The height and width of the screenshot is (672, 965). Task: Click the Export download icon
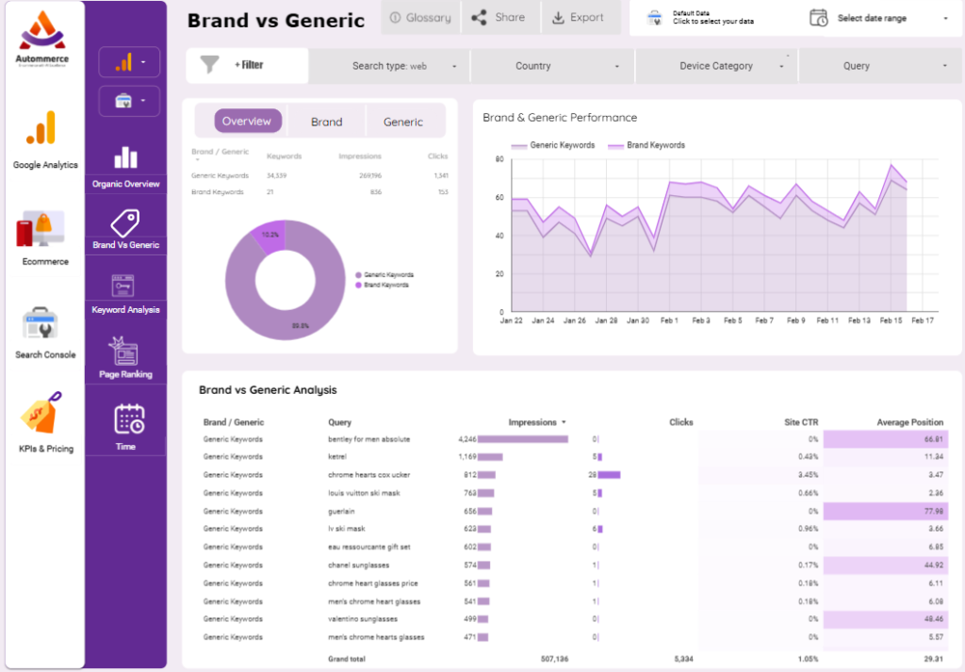coord(558,17)
